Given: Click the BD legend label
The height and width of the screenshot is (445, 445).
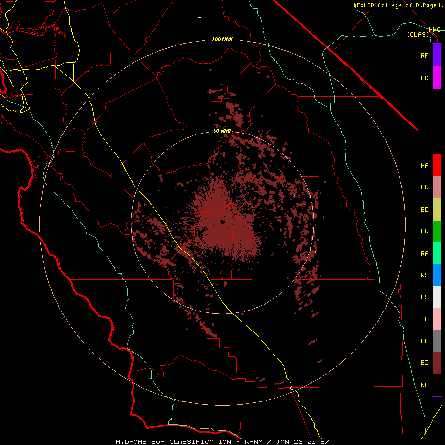Looking at the screenshot, I should click(424, 210).
